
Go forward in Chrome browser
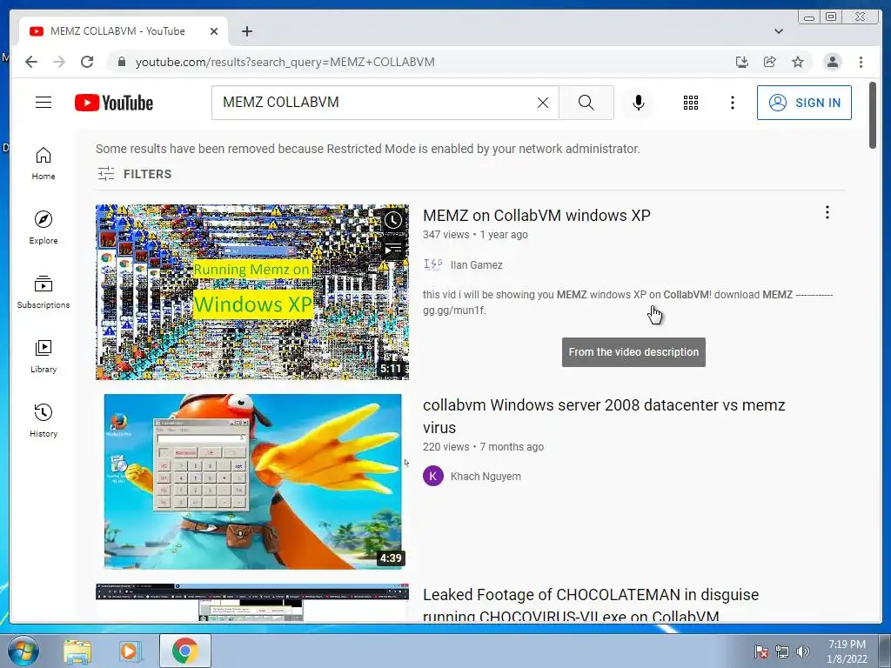[59, 62]
